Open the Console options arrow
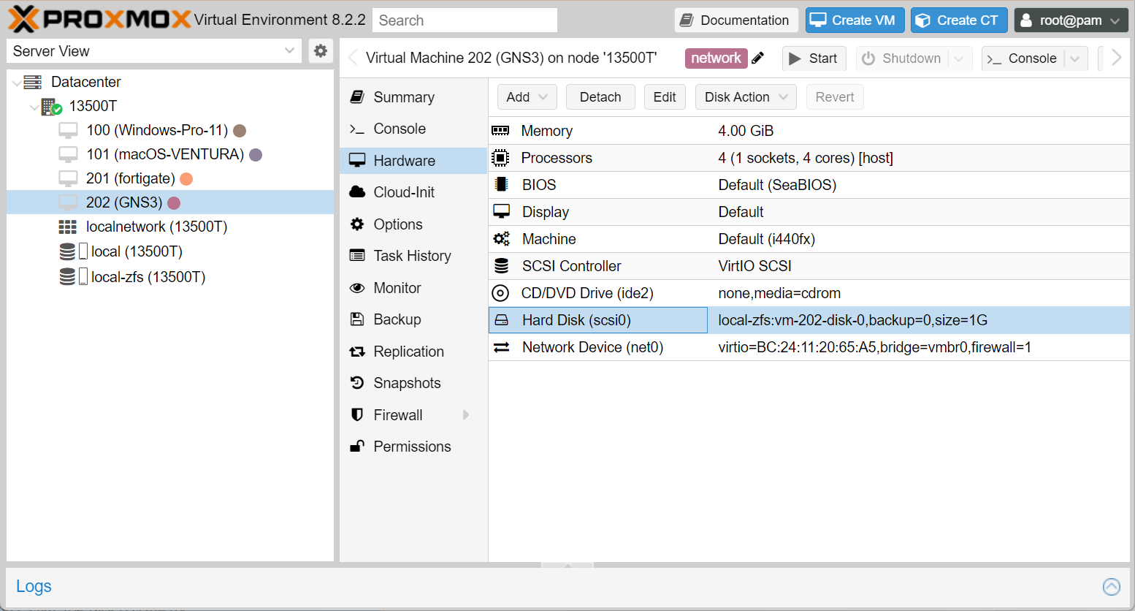The image size is (1135, 611). (x=1074, y=58)
